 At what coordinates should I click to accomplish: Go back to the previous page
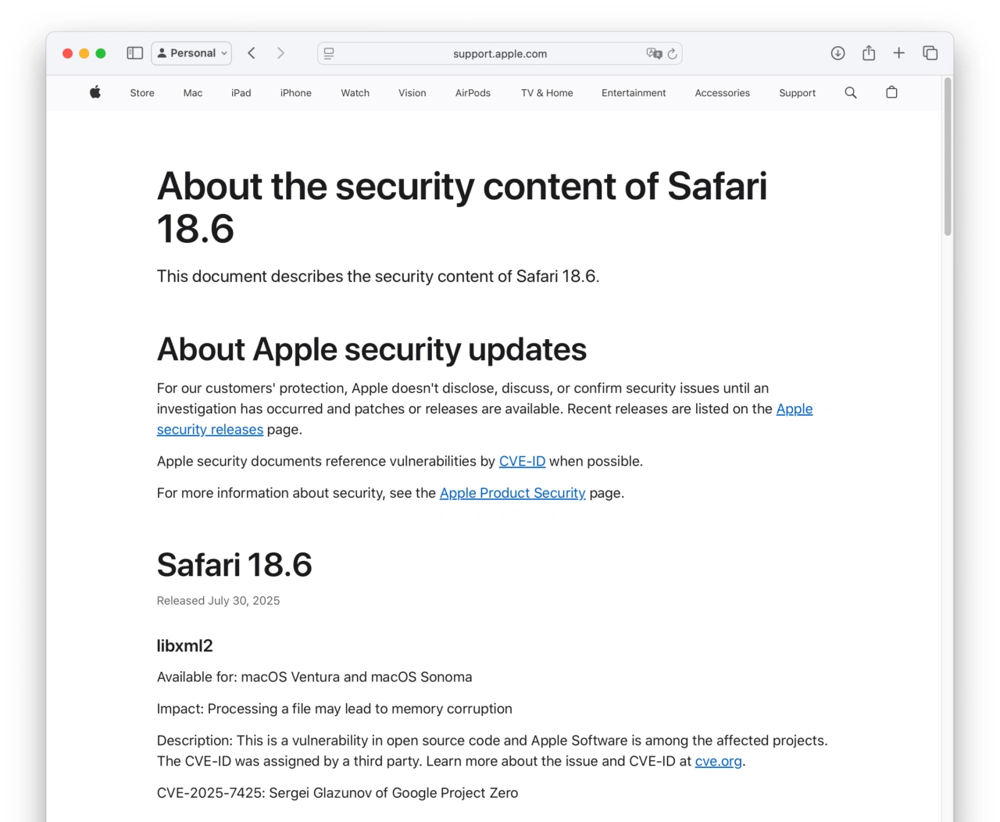252,53
